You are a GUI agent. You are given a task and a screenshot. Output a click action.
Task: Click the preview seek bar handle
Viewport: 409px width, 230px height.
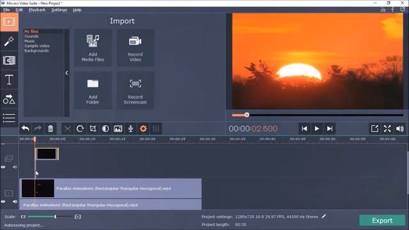pyautogui.click(x=247, y=115)
